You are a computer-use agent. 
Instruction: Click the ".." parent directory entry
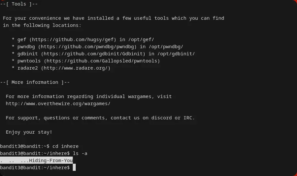pyautogui.click(x=12, y=160)
